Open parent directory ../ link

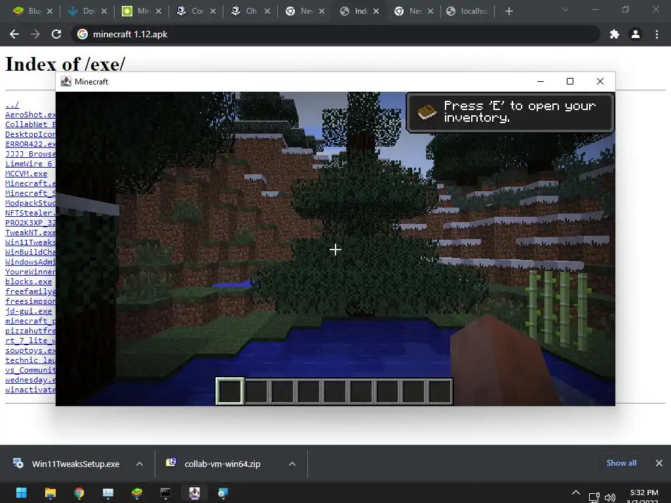click(12, 105)
